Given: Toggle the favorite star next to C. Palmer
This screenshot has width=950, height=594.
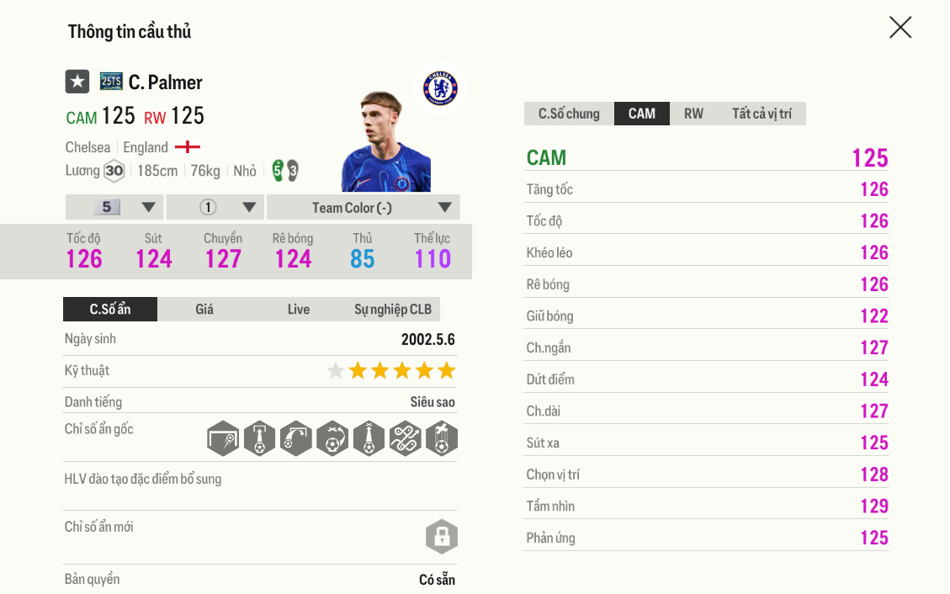Looking at the screenshot, I should tap(77, 82).
